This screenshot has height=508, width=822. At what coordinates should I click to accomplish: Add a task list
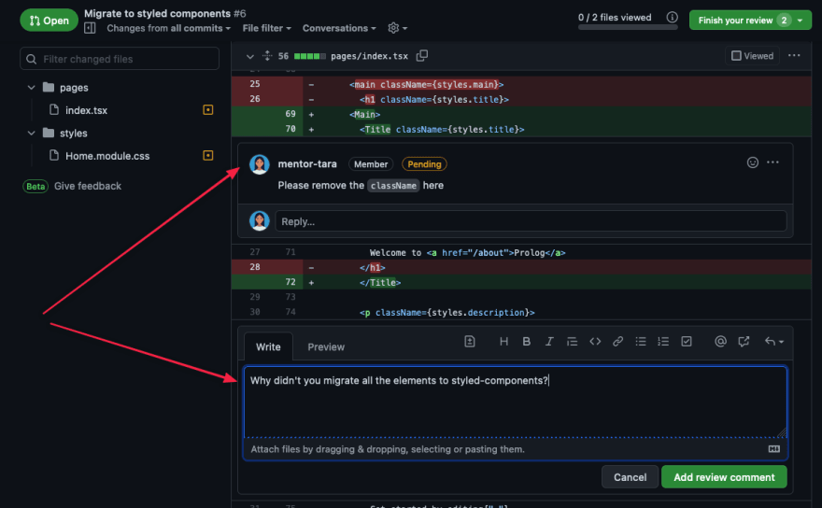point(687,341)
